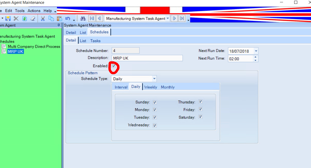Click the Undo arrow icon

click(x=68, y=19)
